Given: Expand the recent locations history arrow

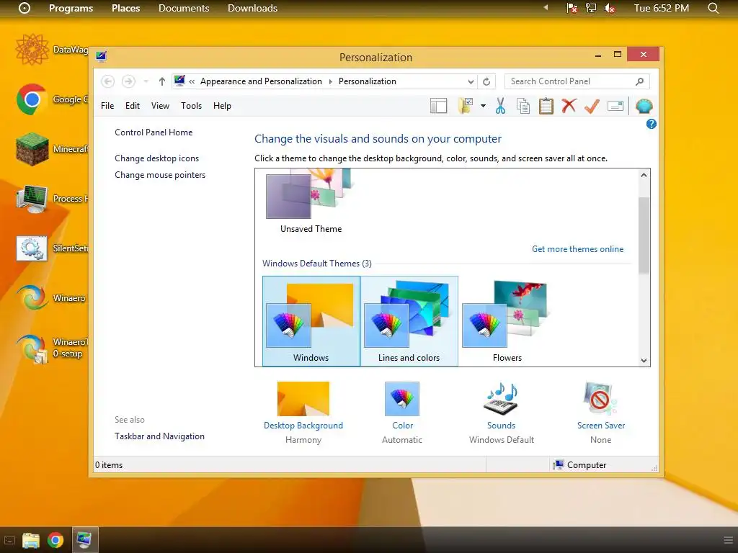Looking at the screenshot, I should tap(146, 81).
